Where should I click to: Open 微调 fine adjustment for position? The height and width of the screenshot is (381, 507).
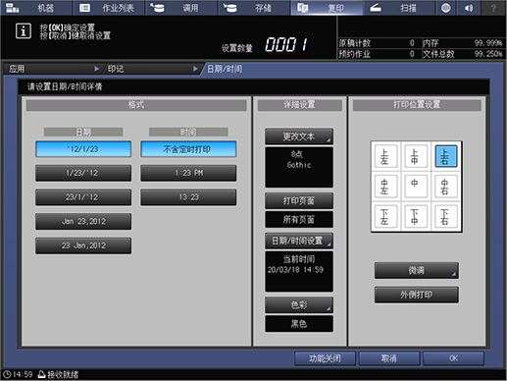coord(417,271)
